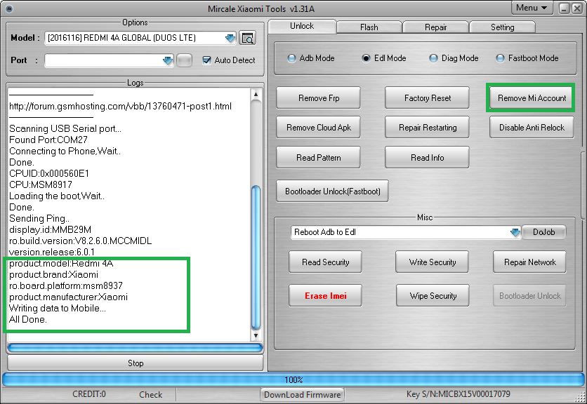The height and width of the screenshot is (404, 587).
Task: Click the Write Security button
Action: (x=433, y=262)
